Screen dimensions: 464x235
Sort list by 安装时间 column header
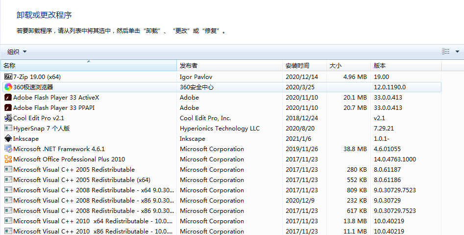point(304,65)
